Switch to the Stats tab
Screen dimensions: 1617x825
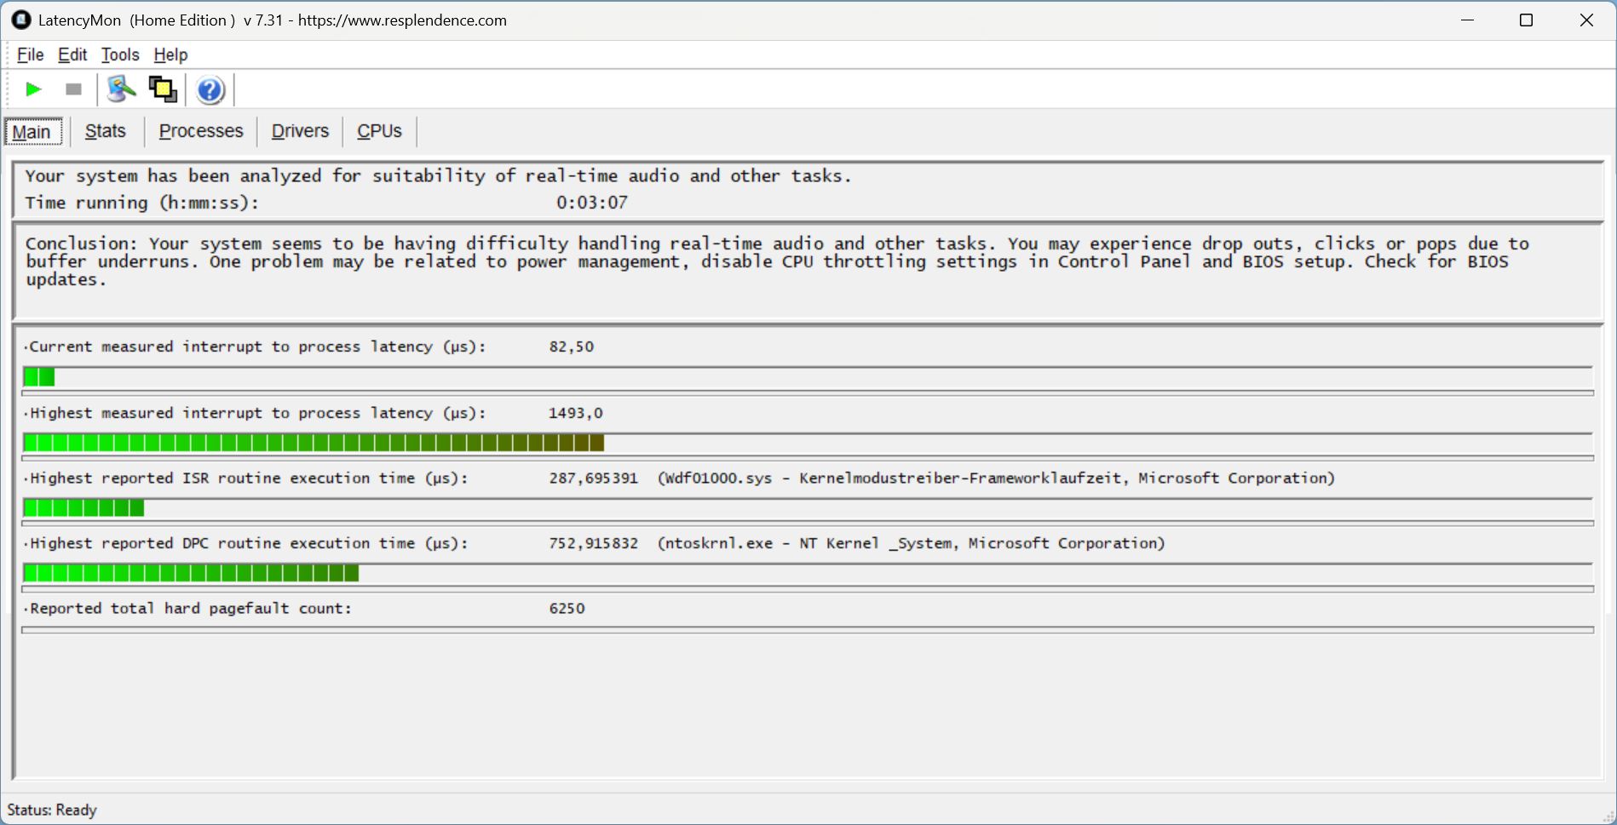click(x=106, y=131)
